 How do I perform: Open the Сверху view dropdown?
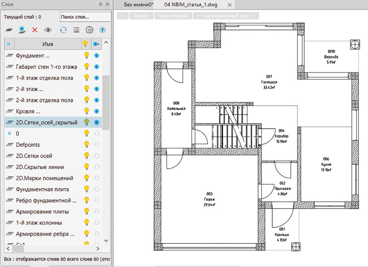point(141,16)
